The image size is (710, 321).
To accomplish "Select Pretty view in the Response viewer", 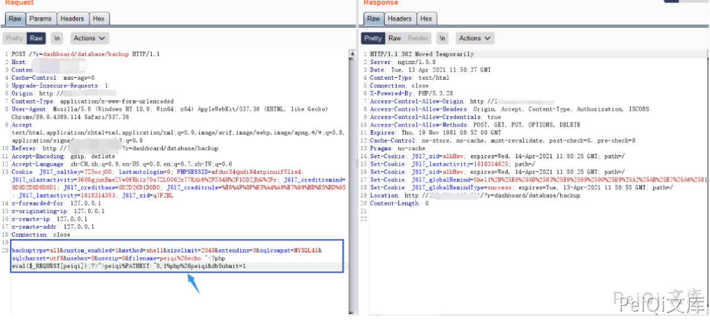I will tap(373, 38).
